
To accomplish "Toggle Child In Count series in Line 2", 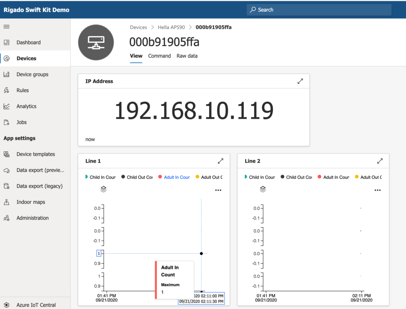I will (260, 177).
